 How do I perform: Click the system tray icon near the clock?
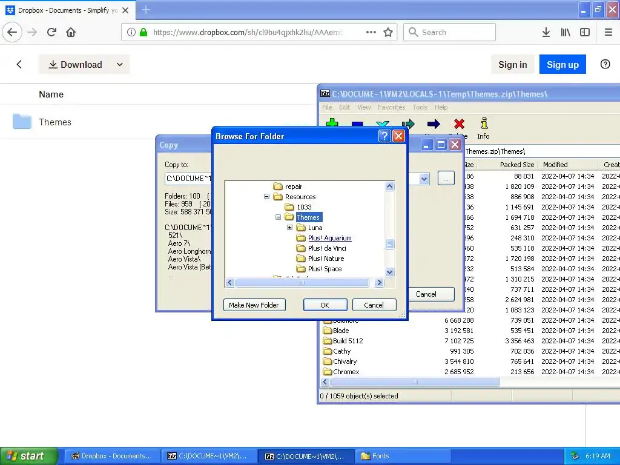[x=575, y=456]
